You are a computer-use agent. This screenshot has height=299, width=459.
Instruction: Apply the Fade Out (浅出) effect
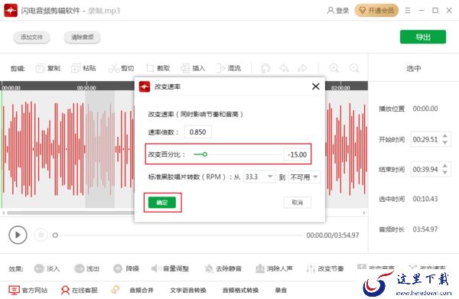tap(86, 268)
